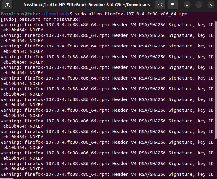The width and height of the screenshot is (217, 179).
Task: Click the terminal search icon
Action: pyautogui.click(x=160, y=5)
